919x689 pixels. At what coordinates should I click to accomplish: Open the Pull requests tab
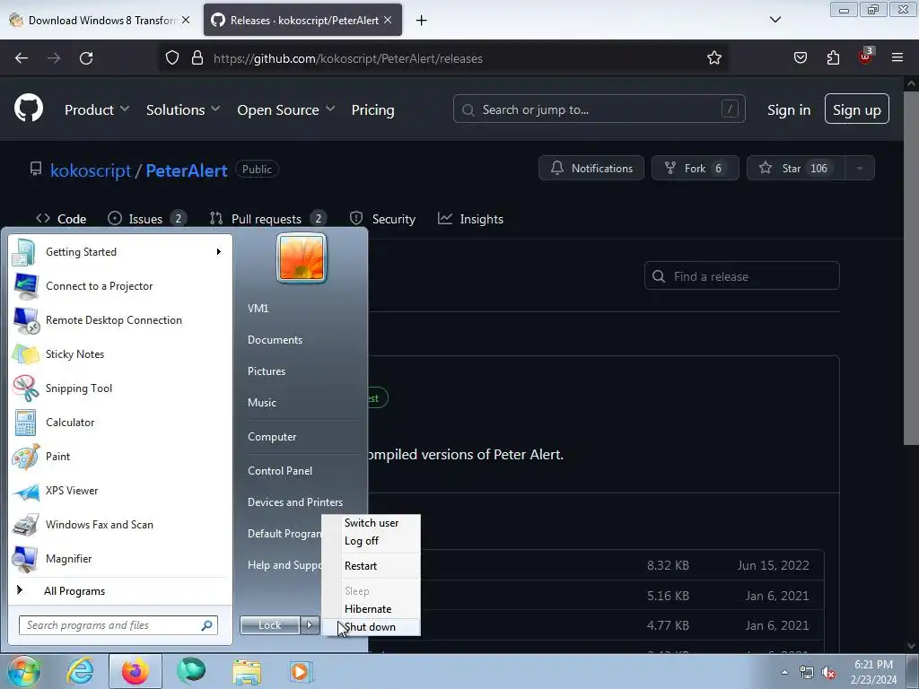pos(268,219)
